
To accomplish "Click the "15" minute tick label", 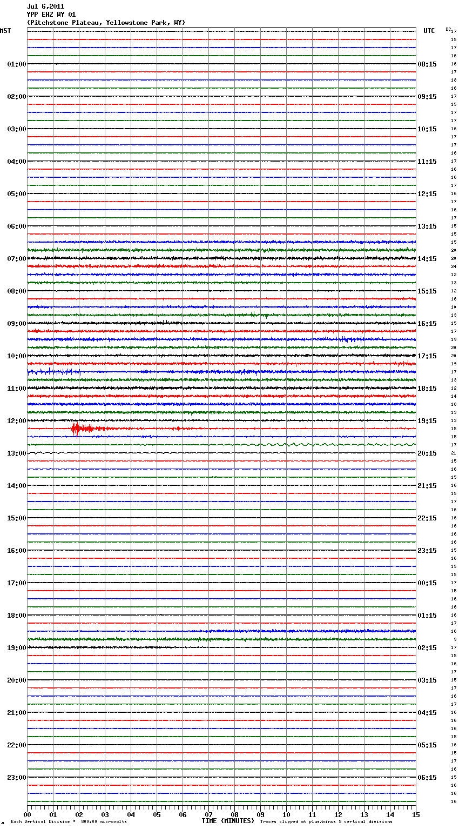I will coord(416,814).
